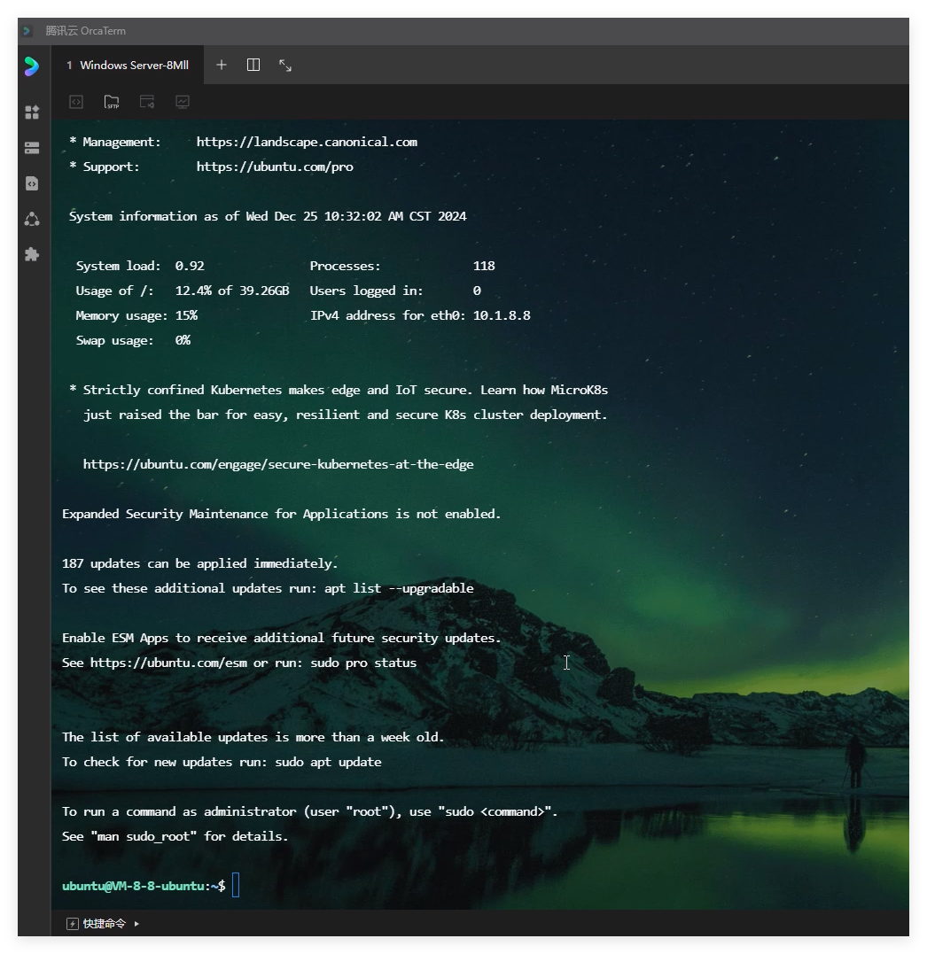Screen dimensions: 927x954
Task: Click the Users logged in value 0
Action: tap(477, 291)
